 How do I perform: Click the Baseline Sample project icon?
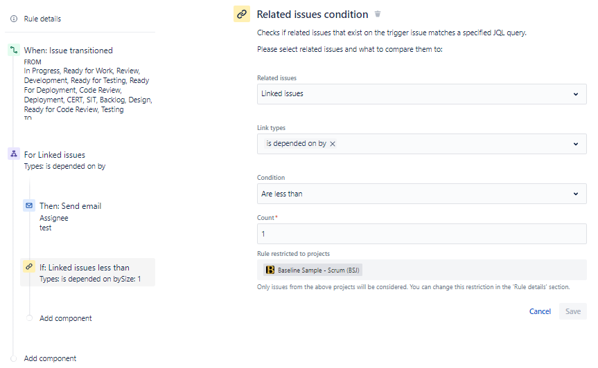270,270
